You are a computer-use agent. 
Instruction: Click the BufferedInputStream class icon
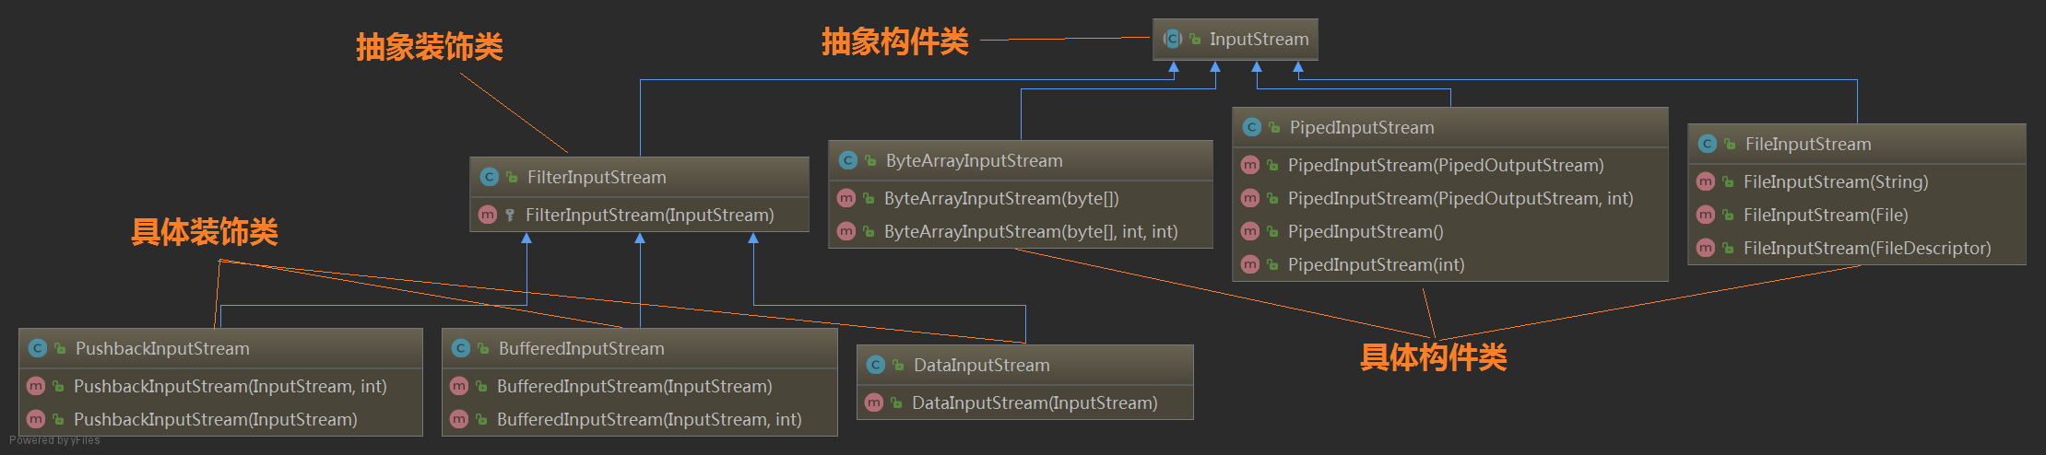[461, 348]
